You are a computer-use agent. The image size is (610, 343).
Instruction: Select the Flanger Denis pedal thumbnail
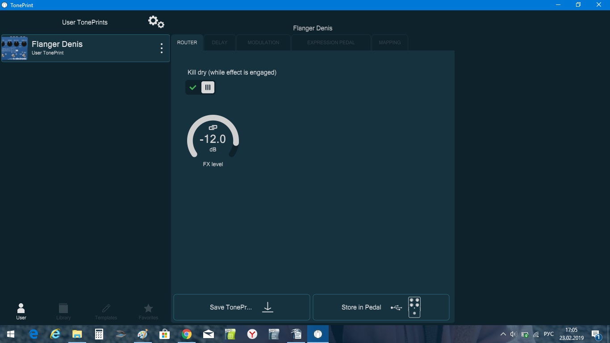click(x=14, y=48)
